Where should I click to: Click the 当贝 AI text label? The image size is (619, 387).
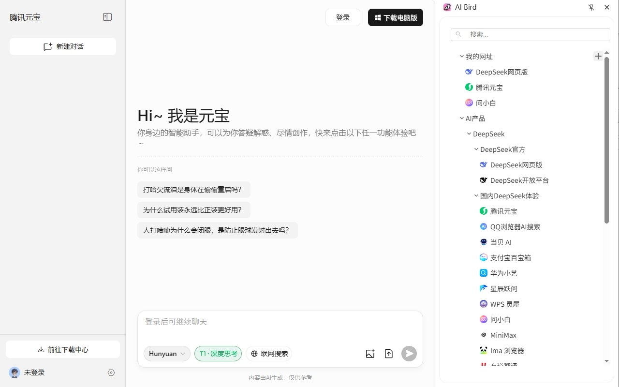tap(501, 242)
